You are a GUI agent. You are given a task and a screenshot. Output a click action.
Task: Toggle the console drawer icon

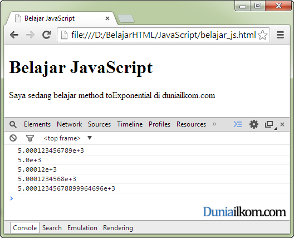click(x=238, y=124)
